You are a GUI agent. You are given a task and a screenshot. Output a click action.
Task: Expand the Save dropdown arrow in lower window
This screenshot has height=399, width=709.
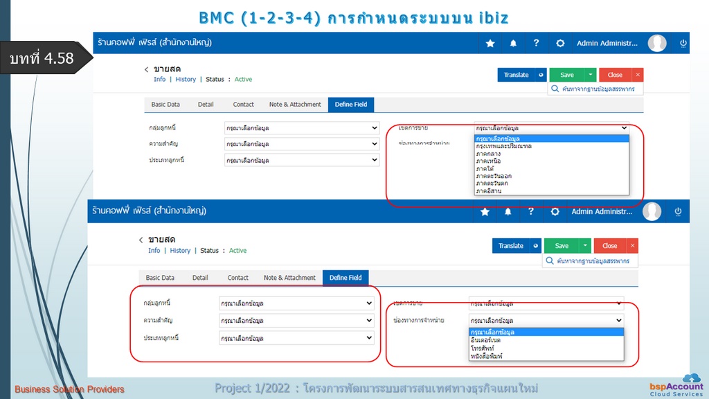pos(584,246)
